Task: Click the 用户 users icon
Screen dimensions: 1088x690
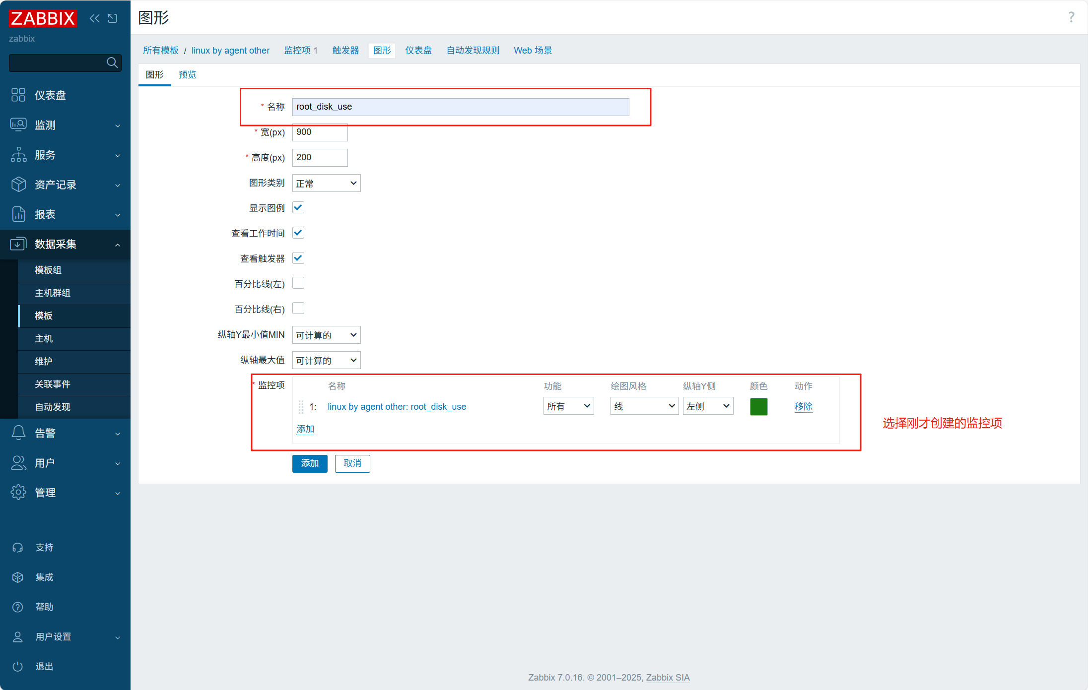Action: pos(18,462)
